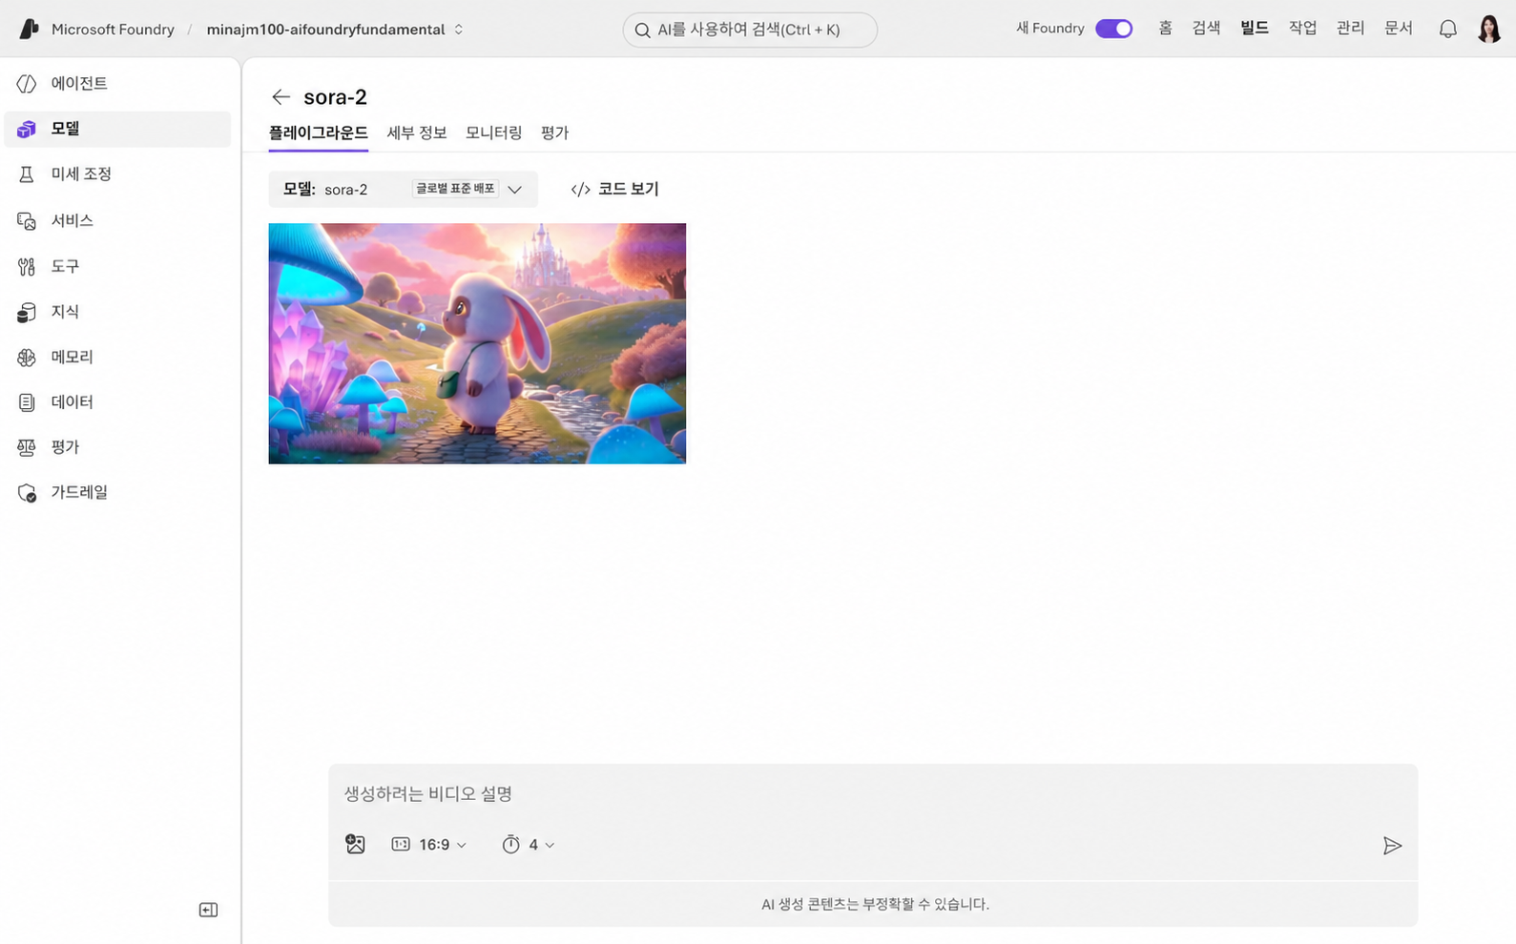
Task: Switch to the 평가 tab under sora-2
Action: coord(554,133)
